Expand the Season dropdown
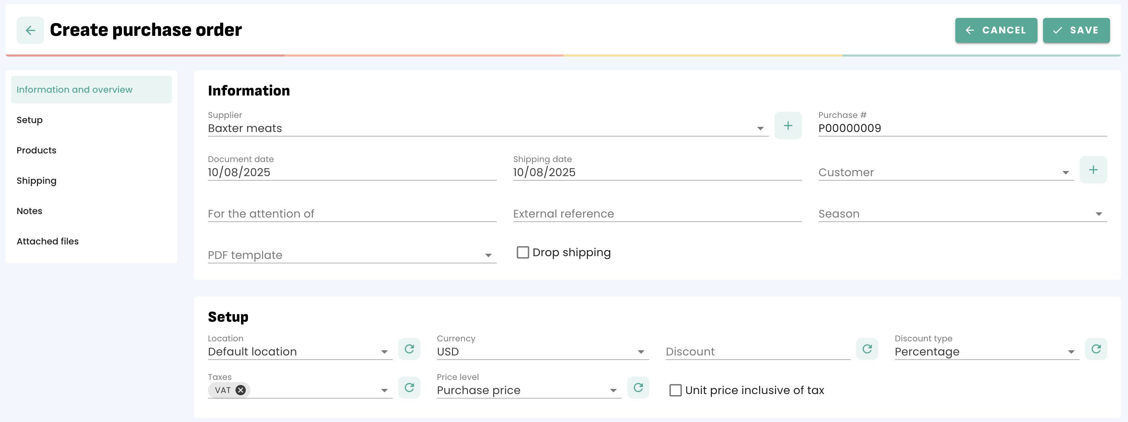 click(1098, 214)
